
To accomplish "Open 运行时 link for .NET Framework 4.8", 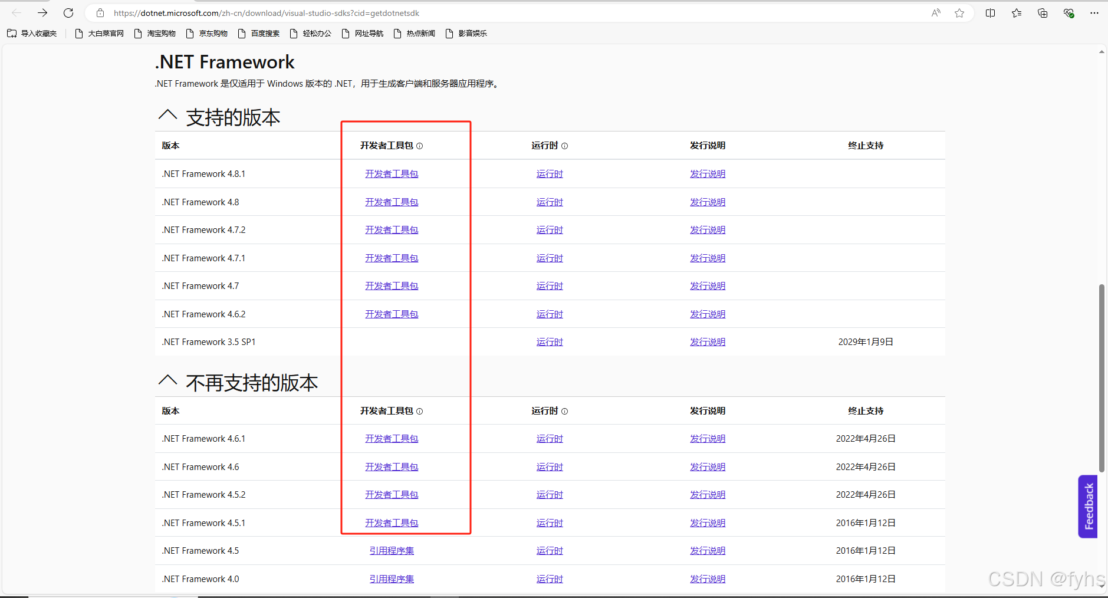I will pos(550,202).
